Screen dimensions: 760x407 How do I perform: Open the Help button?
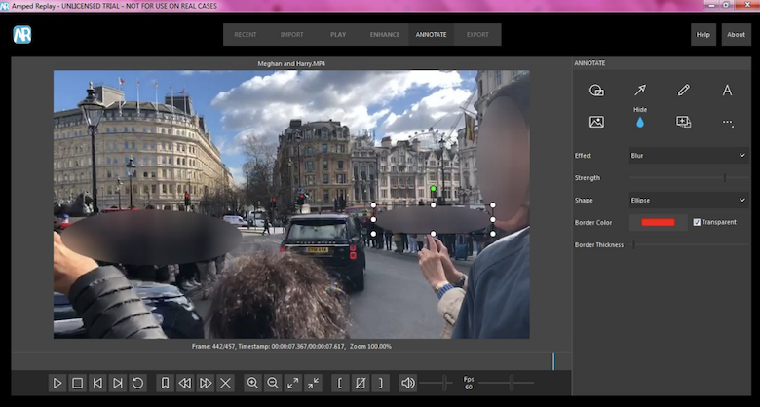tap(703, 35)
